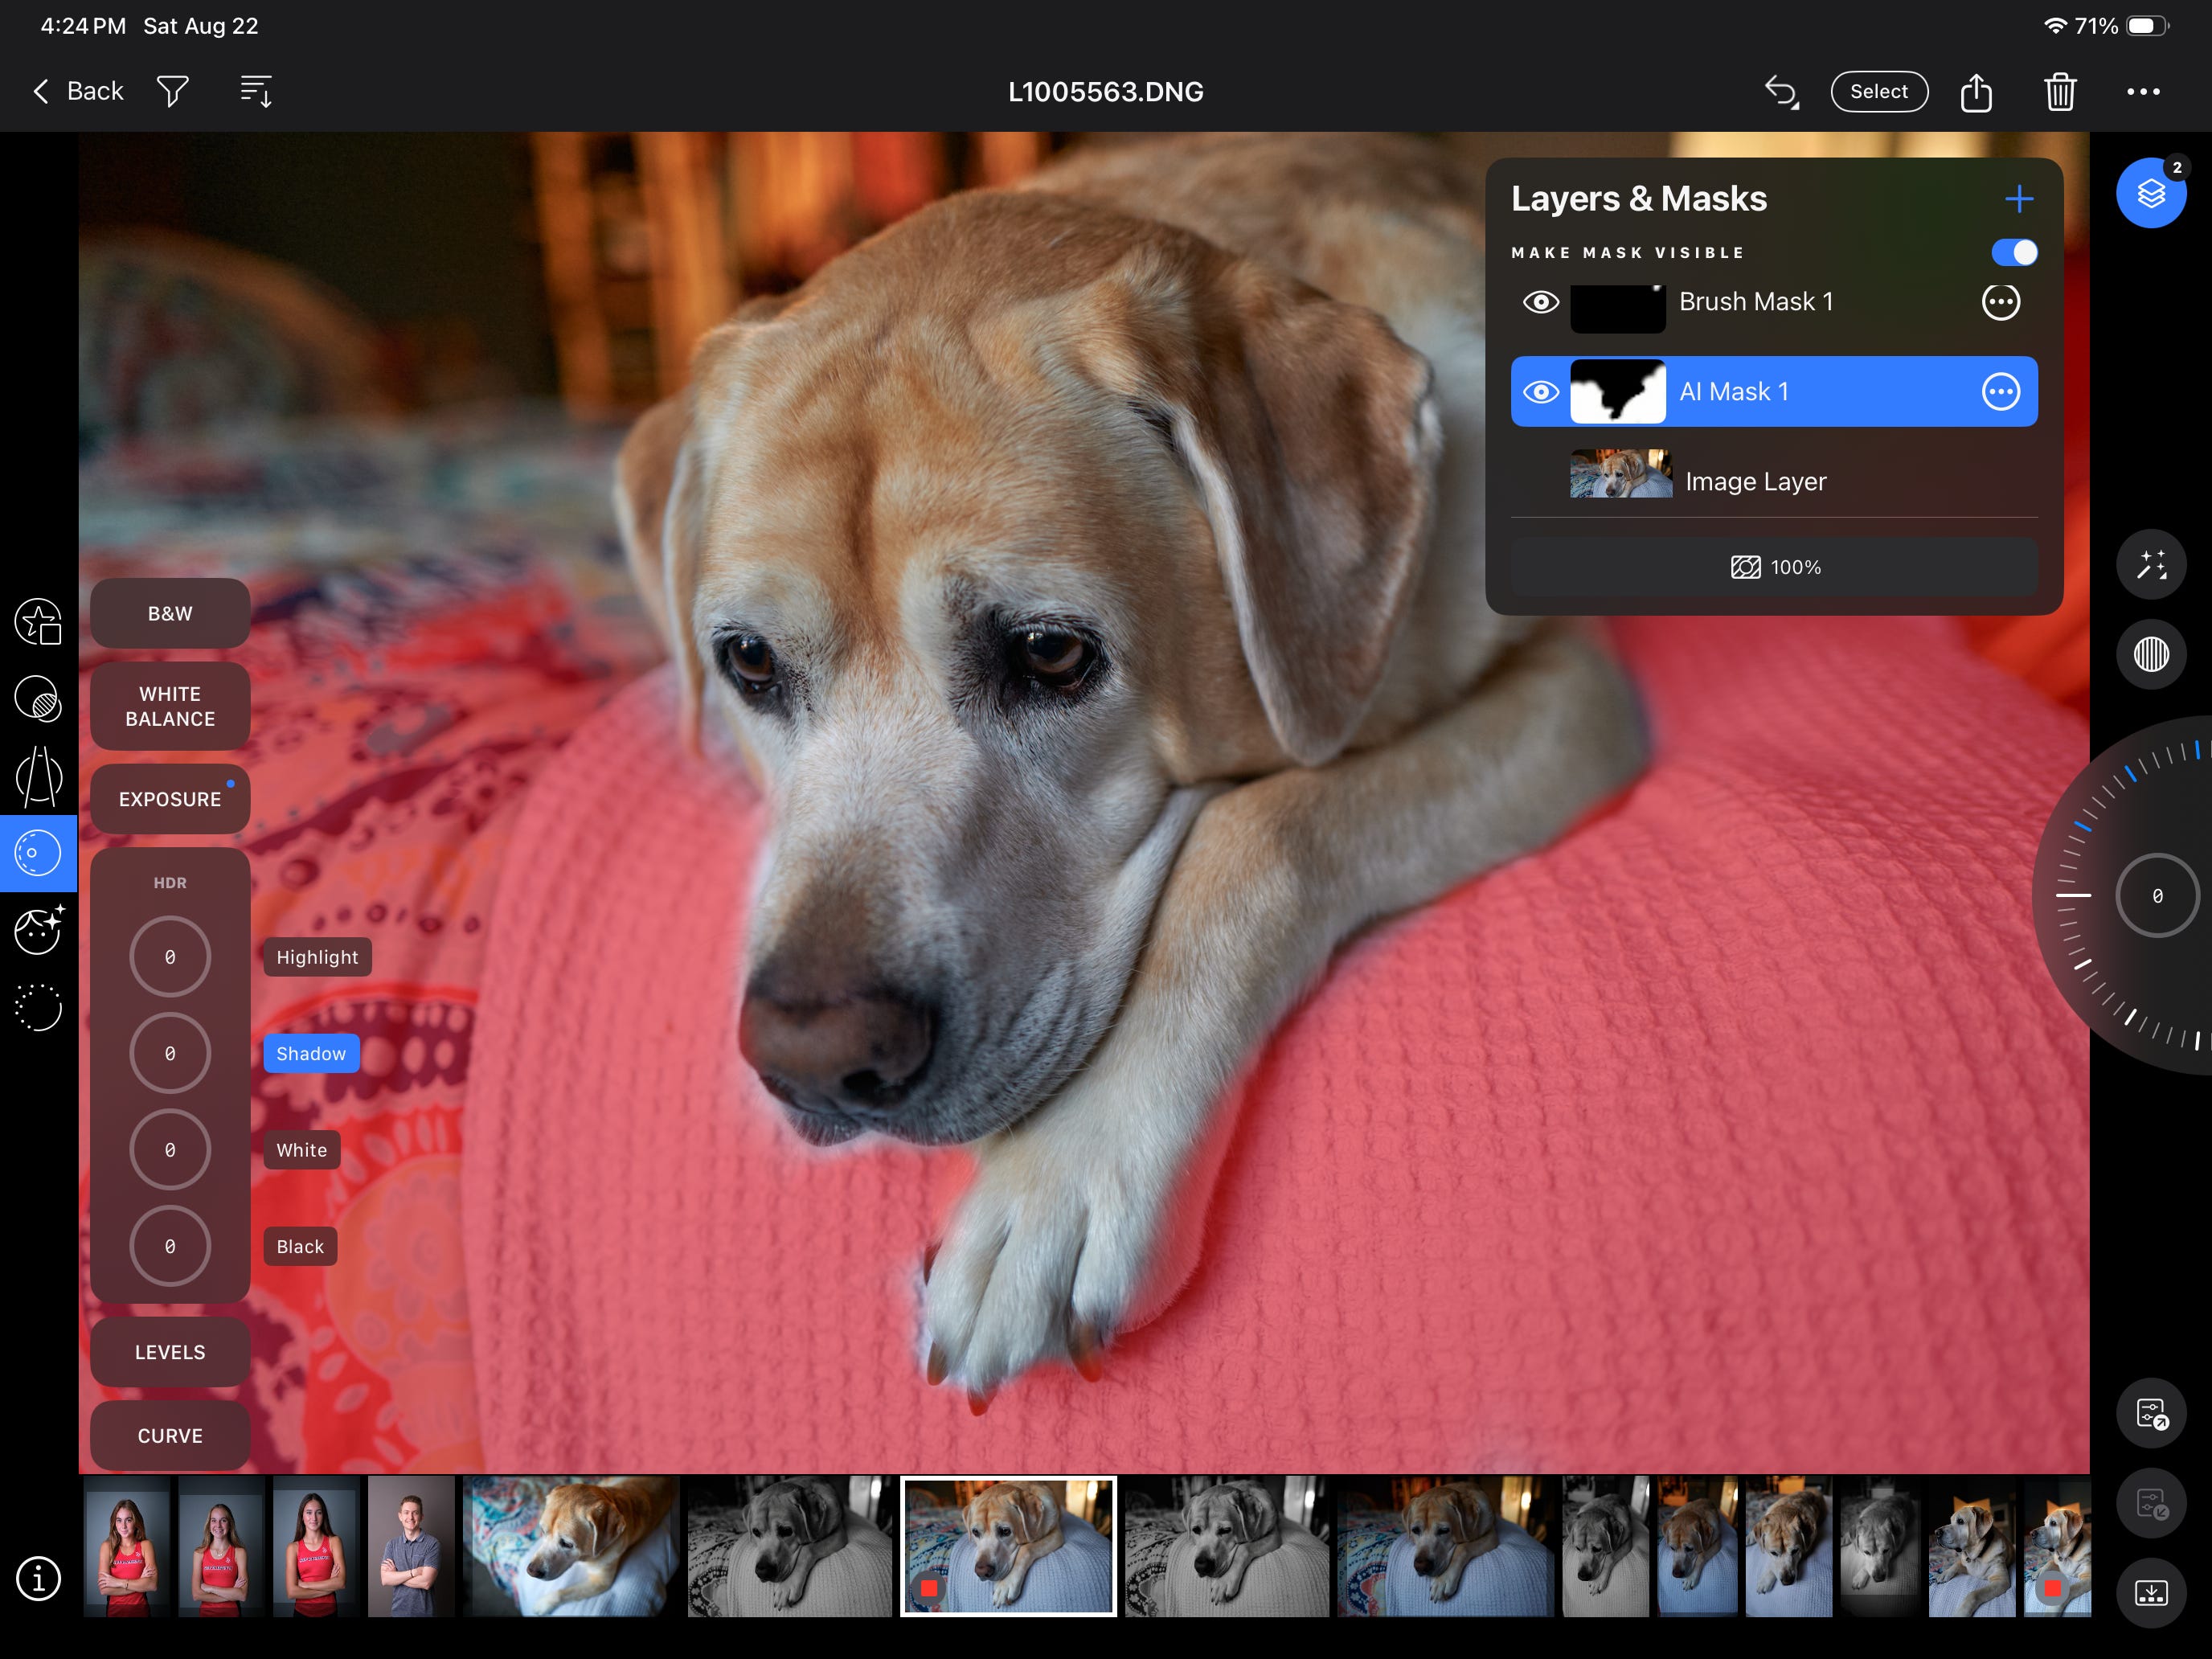Select the Image Layer row
Viewport: 2212px width, 1659px height.
click(x=1774, y=481)
